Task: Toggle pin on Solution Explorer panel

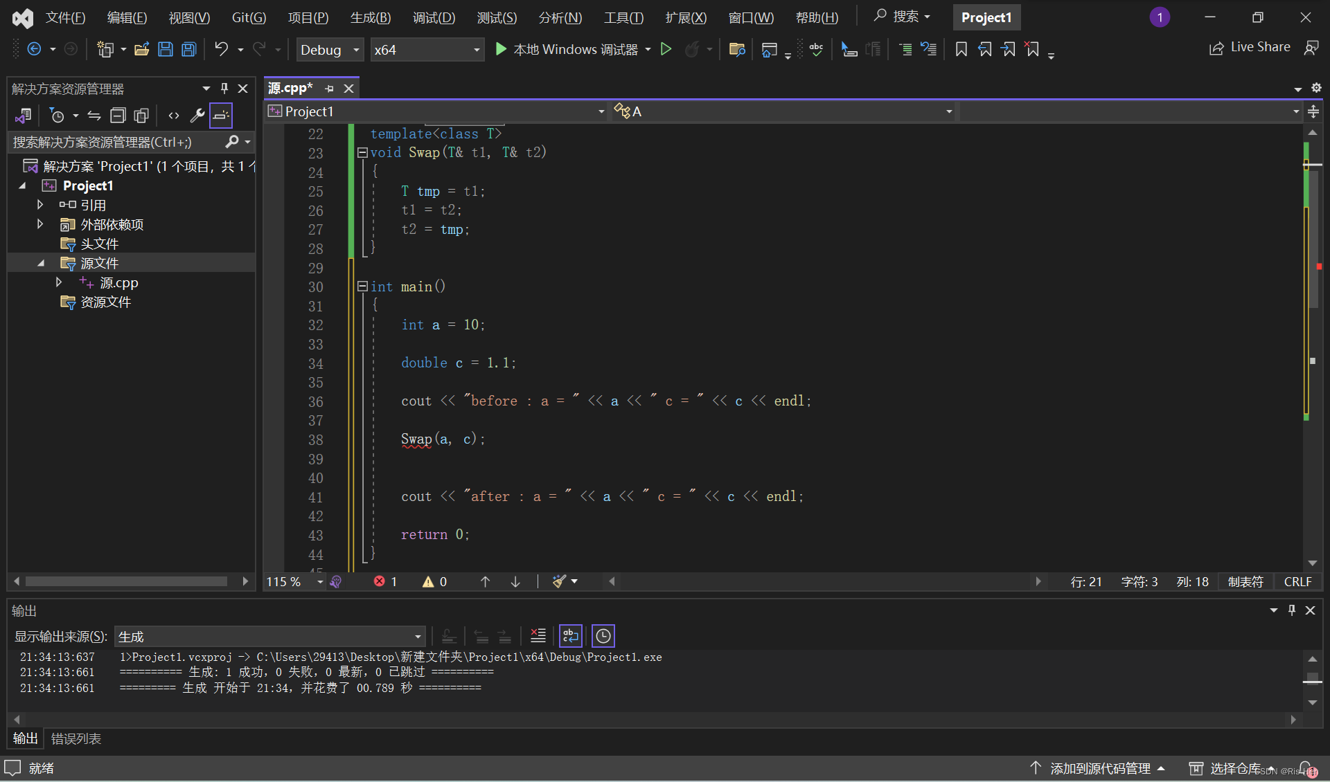Action: tap(224, 88)
